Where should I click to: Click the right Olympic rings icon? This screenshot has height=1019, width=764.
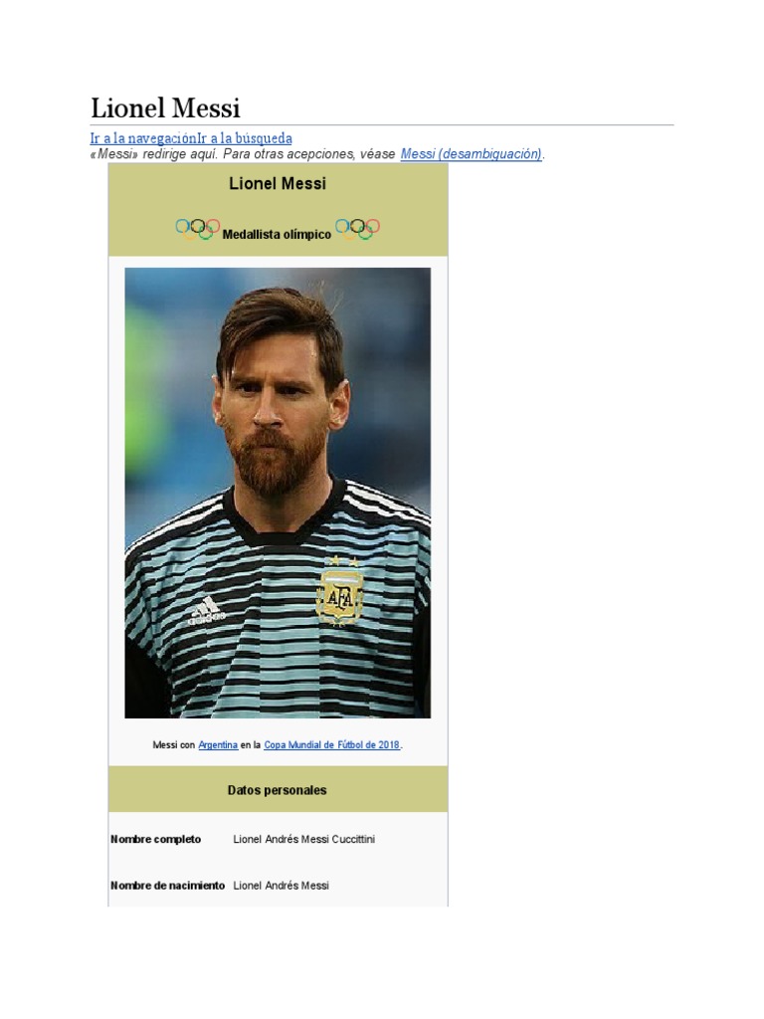[357, 229]
